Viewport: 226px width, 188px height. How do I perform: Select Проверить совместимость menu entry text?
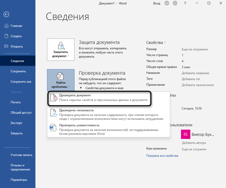point(79,125)
